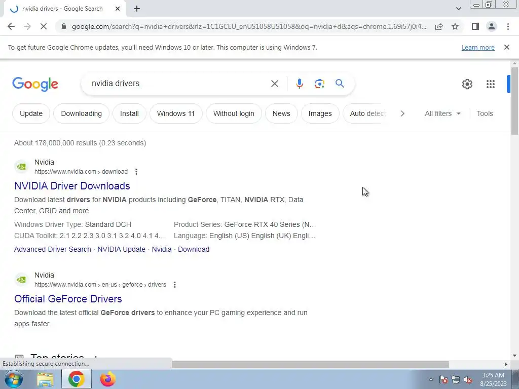The width and height of the screenshot is (519, 389).
Task: Stop loading the page with the X button
Action: [x=44, y=26]
